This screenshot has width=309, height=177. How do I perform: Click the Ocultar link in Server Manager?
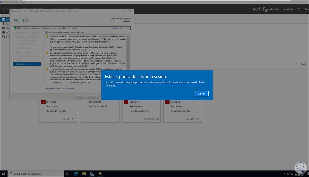pos(304,64)
